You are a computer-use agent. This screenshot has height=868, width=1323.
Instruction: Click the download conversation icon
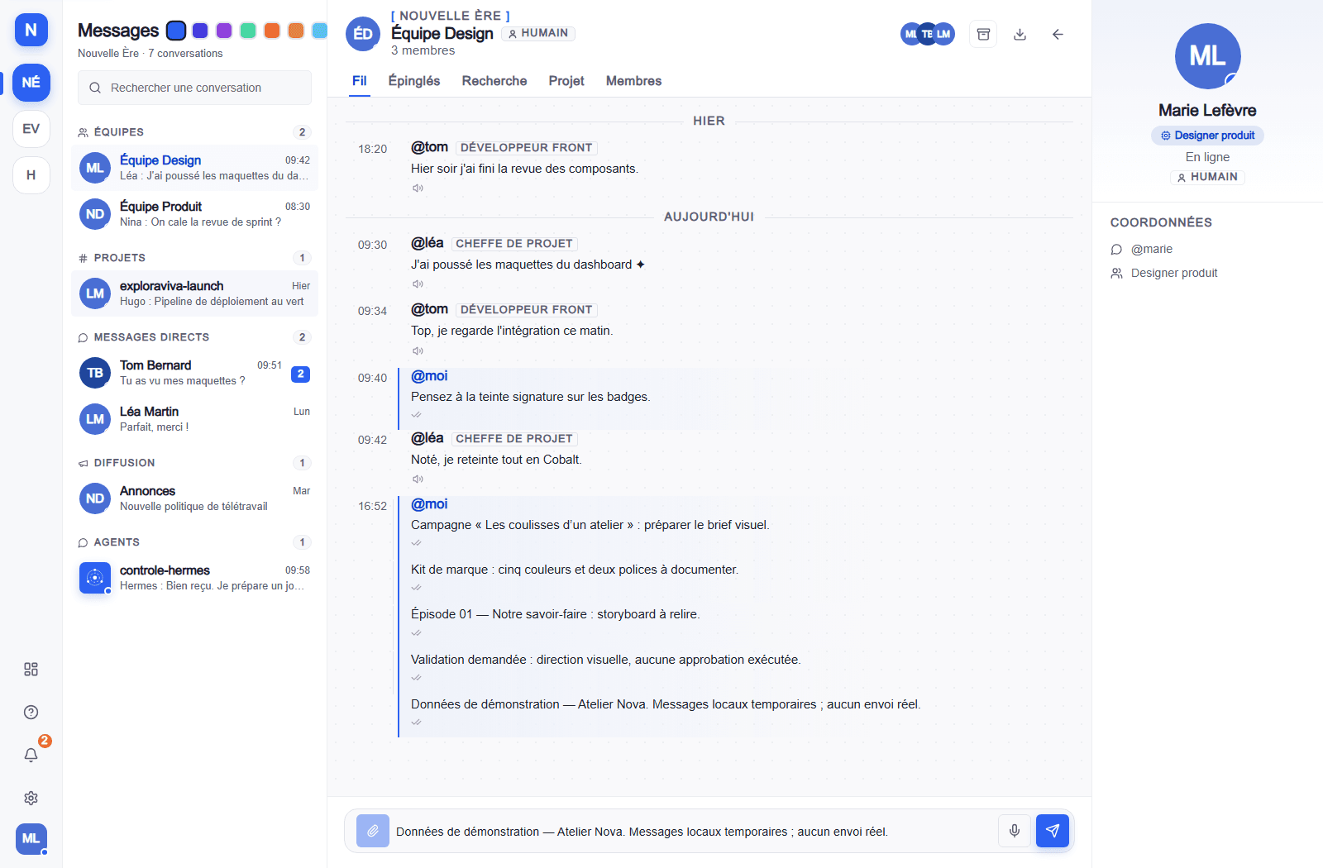(1020, 34)
